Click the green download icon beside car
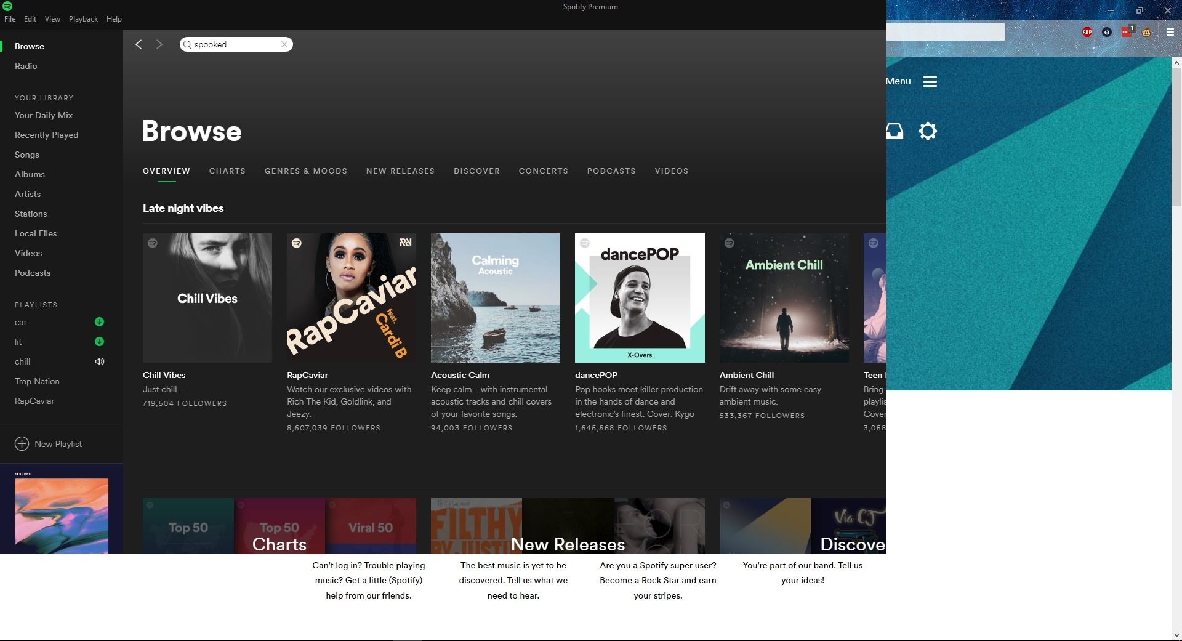 coord(99,322)
